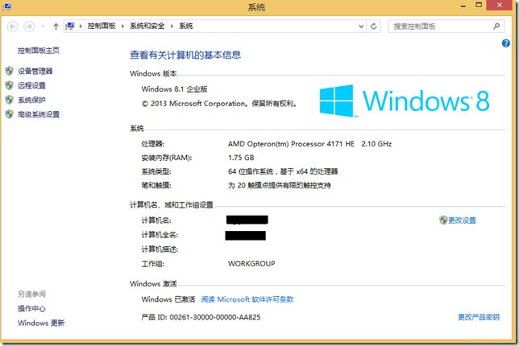Screen dimensions: 519x346
Task: Click shield icon beside 系统保护
Action: [10, 100]
